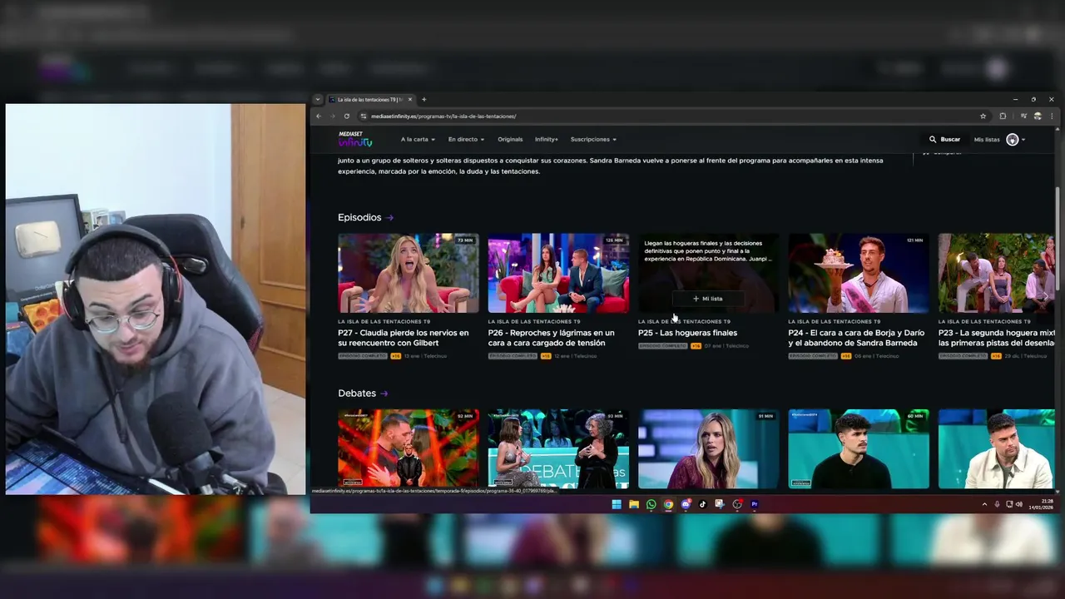Open File Explorer from the taskbar
Image resolution: width=1065 pixels, height=599 pixels.
[634, 504]
